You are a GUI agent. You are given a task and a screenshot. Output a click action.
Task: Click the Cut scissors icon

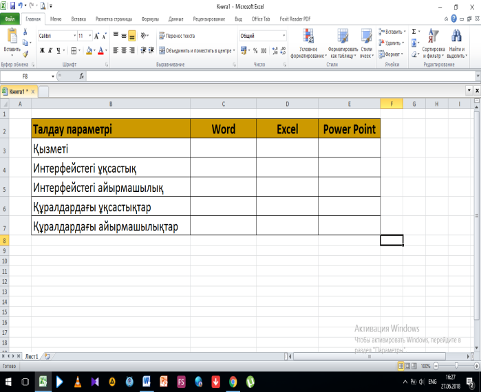[x=25, y=32]
